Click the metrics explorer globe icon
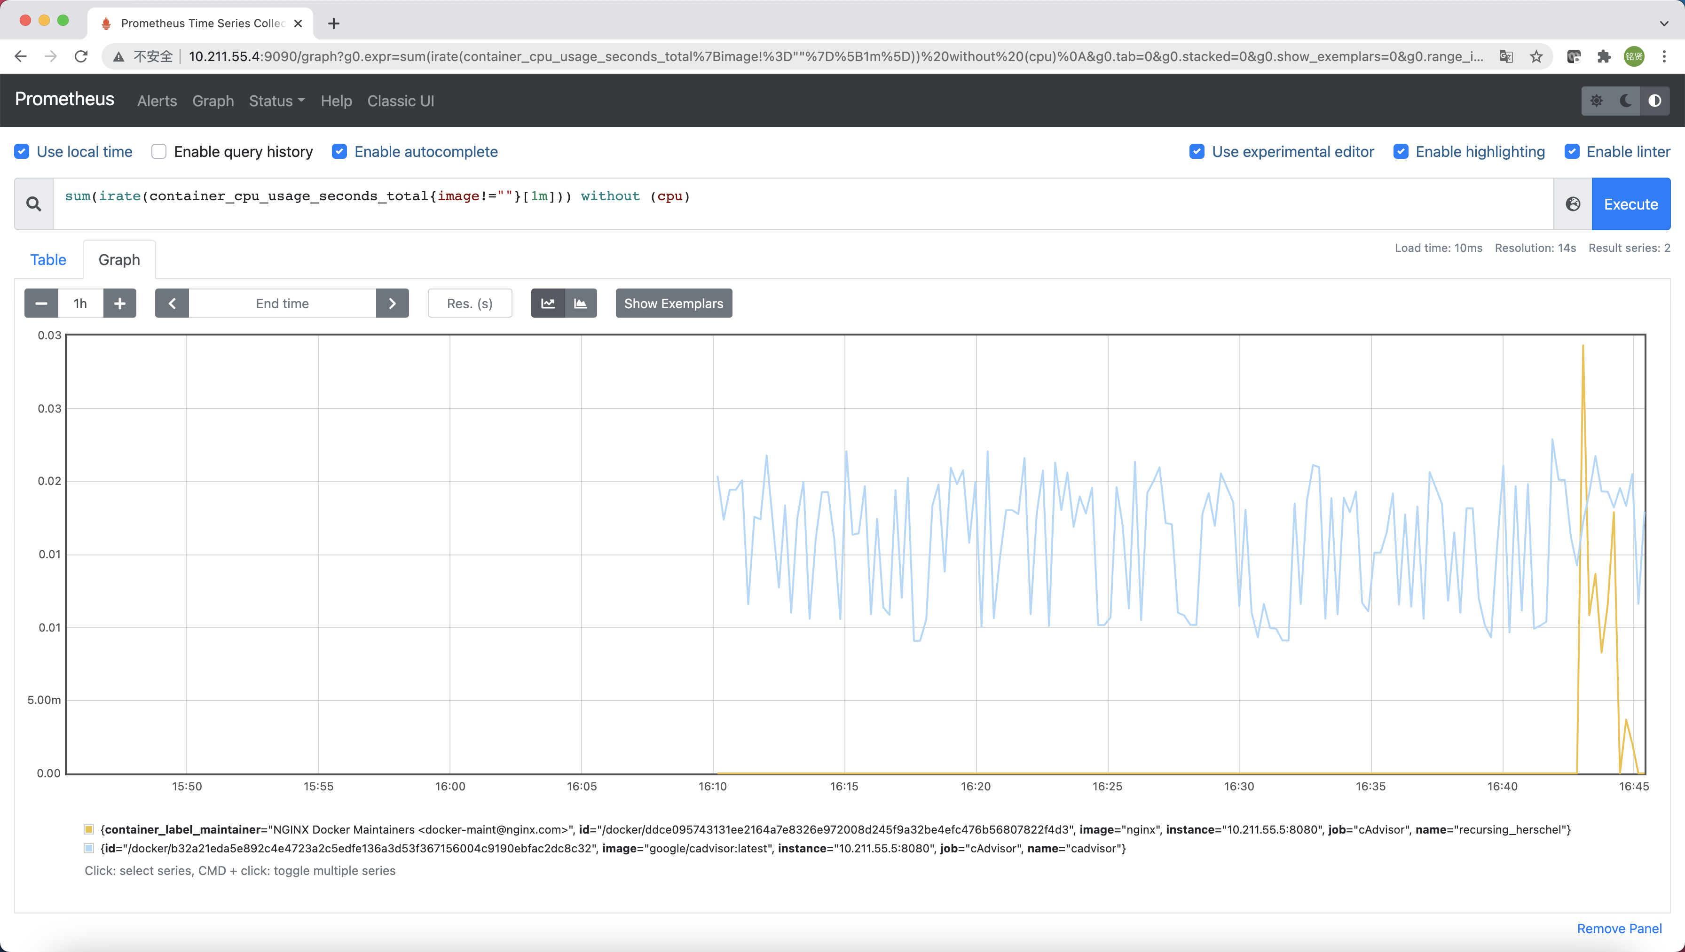The height and width of the screenshot is (952, 1685). [x=1573, y=204]
